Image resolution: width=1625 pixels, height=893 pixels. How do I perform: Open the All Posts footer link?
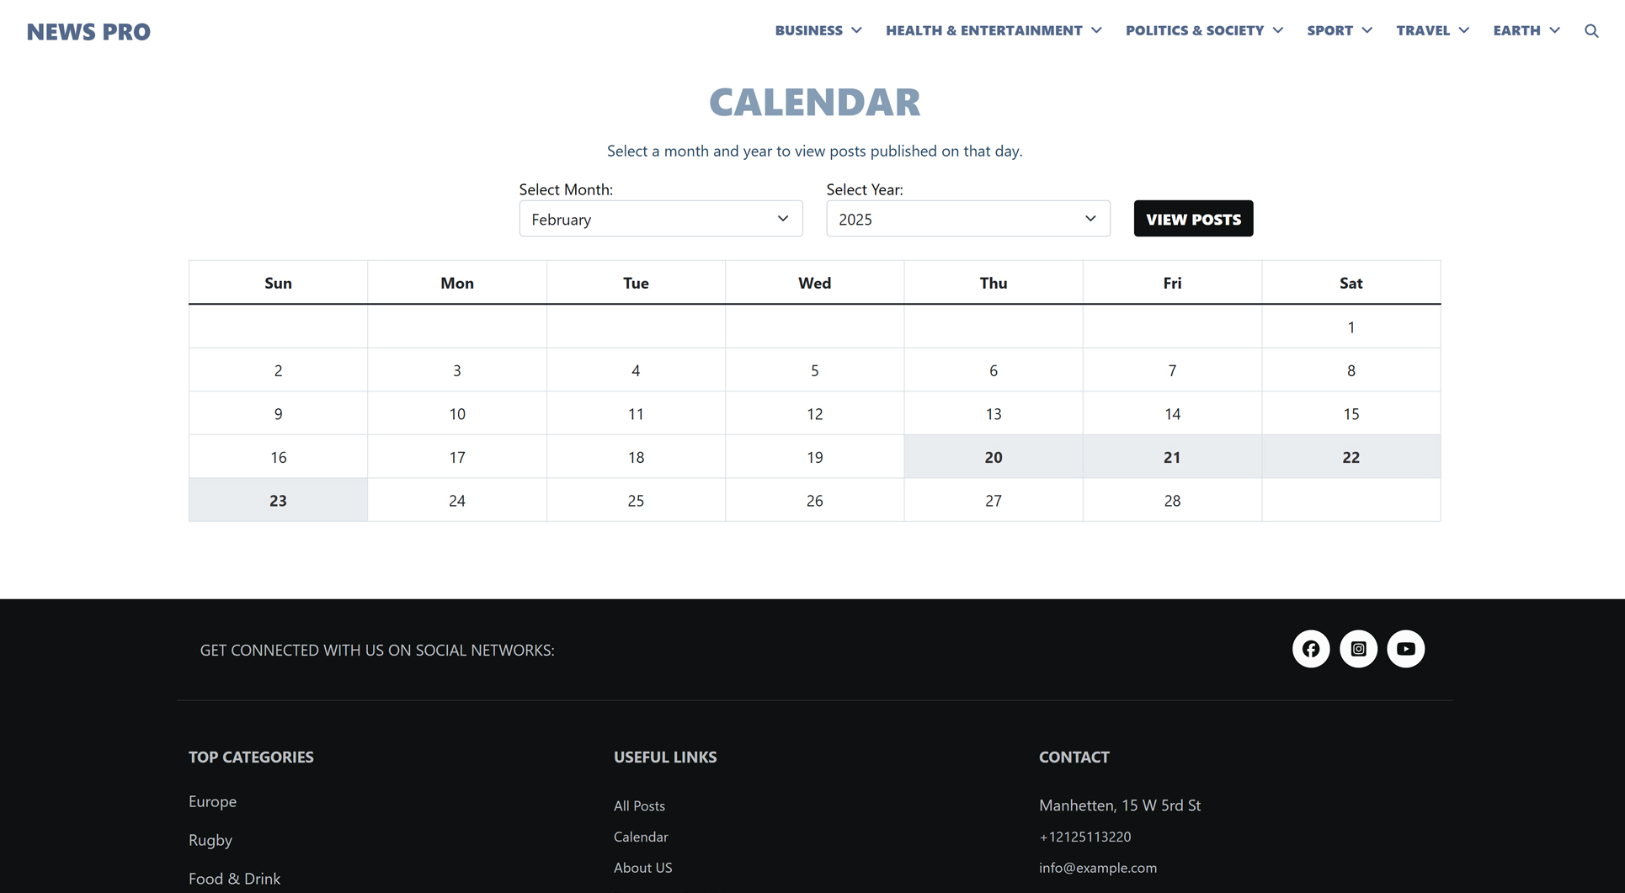[x=639, y=805]
